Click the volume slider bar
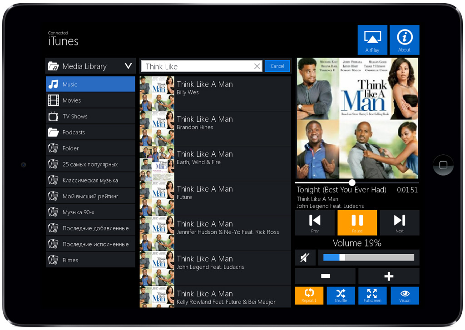Viewport: 465px width, 330px height. tap(368, 257)
